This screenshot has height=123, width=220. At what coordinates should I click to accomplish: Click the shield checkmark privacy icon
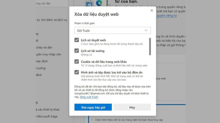pyautogui.click(x=89, y=4)
